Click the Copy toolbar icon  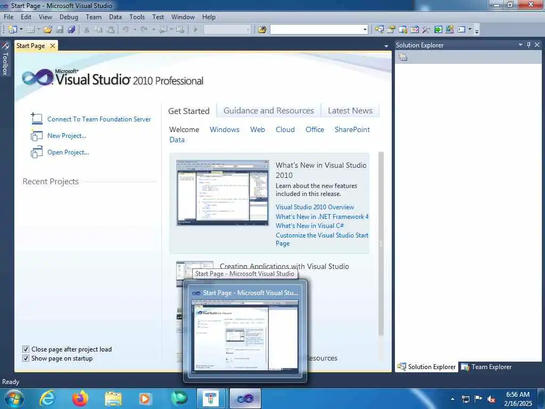pos(98,30)
